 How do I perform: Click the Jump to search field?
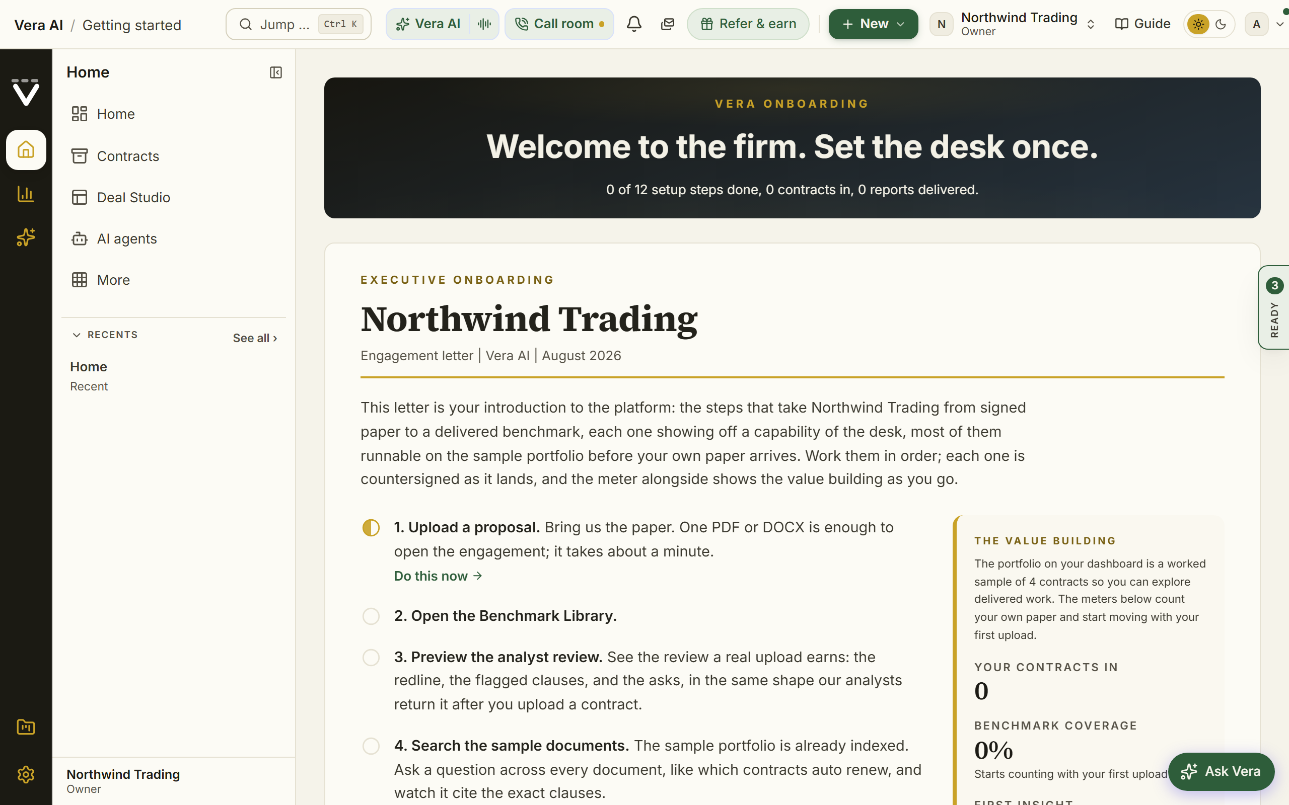point(298,24)
